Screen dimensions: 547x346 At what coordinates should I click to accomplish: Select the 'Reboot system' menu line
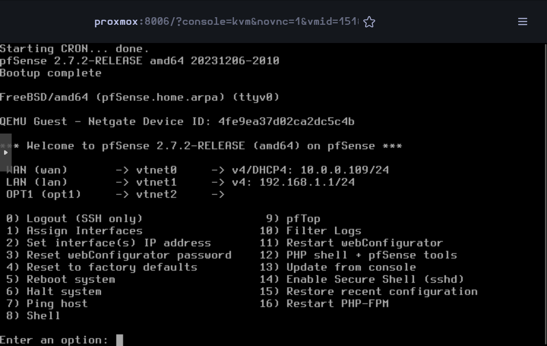tap(61, 279)
